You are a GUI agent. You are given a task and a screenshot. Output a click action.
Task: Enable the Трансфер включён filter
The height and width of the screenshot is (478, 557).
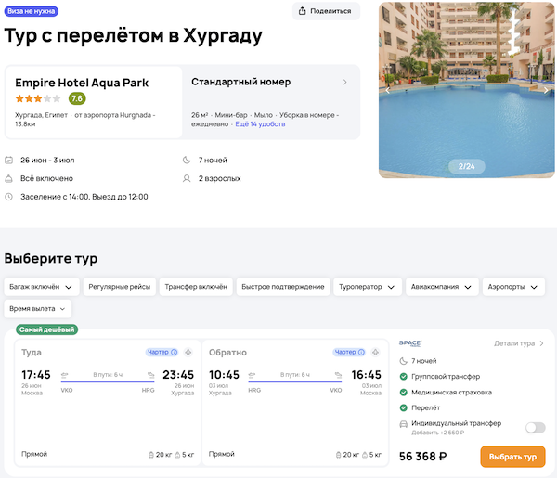pyautogui.click(x=194, y=287)
